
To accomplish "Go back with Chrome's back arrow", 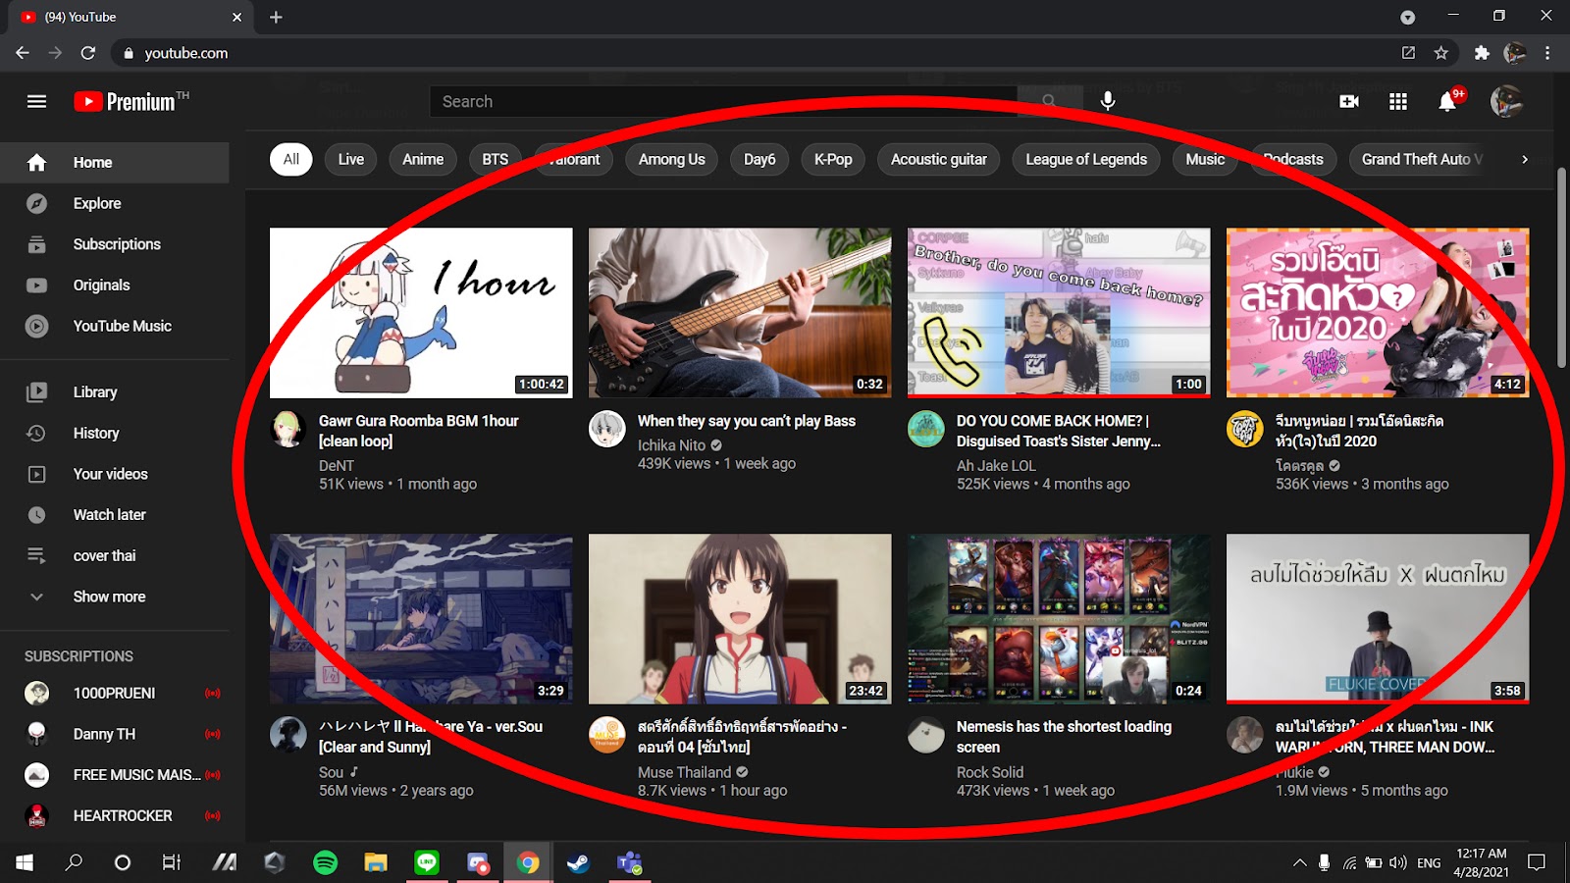I will click(23, 53).
